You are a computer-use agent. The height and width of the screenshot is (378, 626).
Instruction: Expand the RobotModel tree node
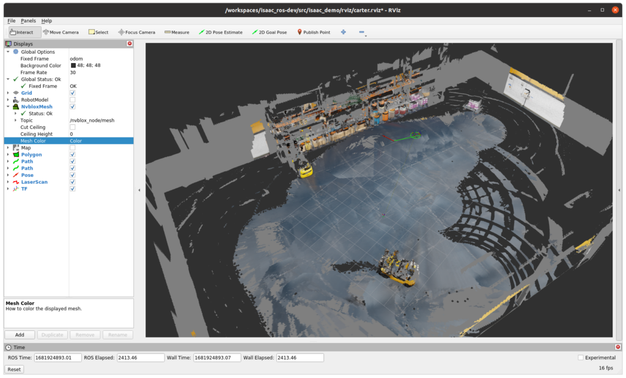(8, 100)
